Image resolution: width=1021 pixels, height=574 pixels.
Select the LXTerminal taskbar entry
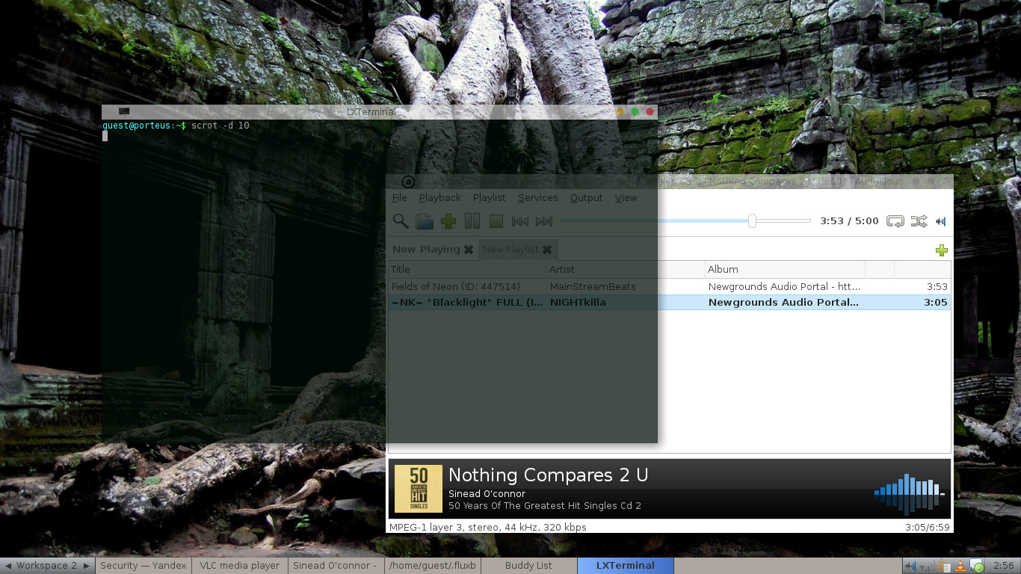[626, 566]
